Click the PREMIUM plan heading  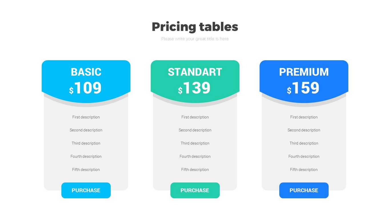click(304, 72)
